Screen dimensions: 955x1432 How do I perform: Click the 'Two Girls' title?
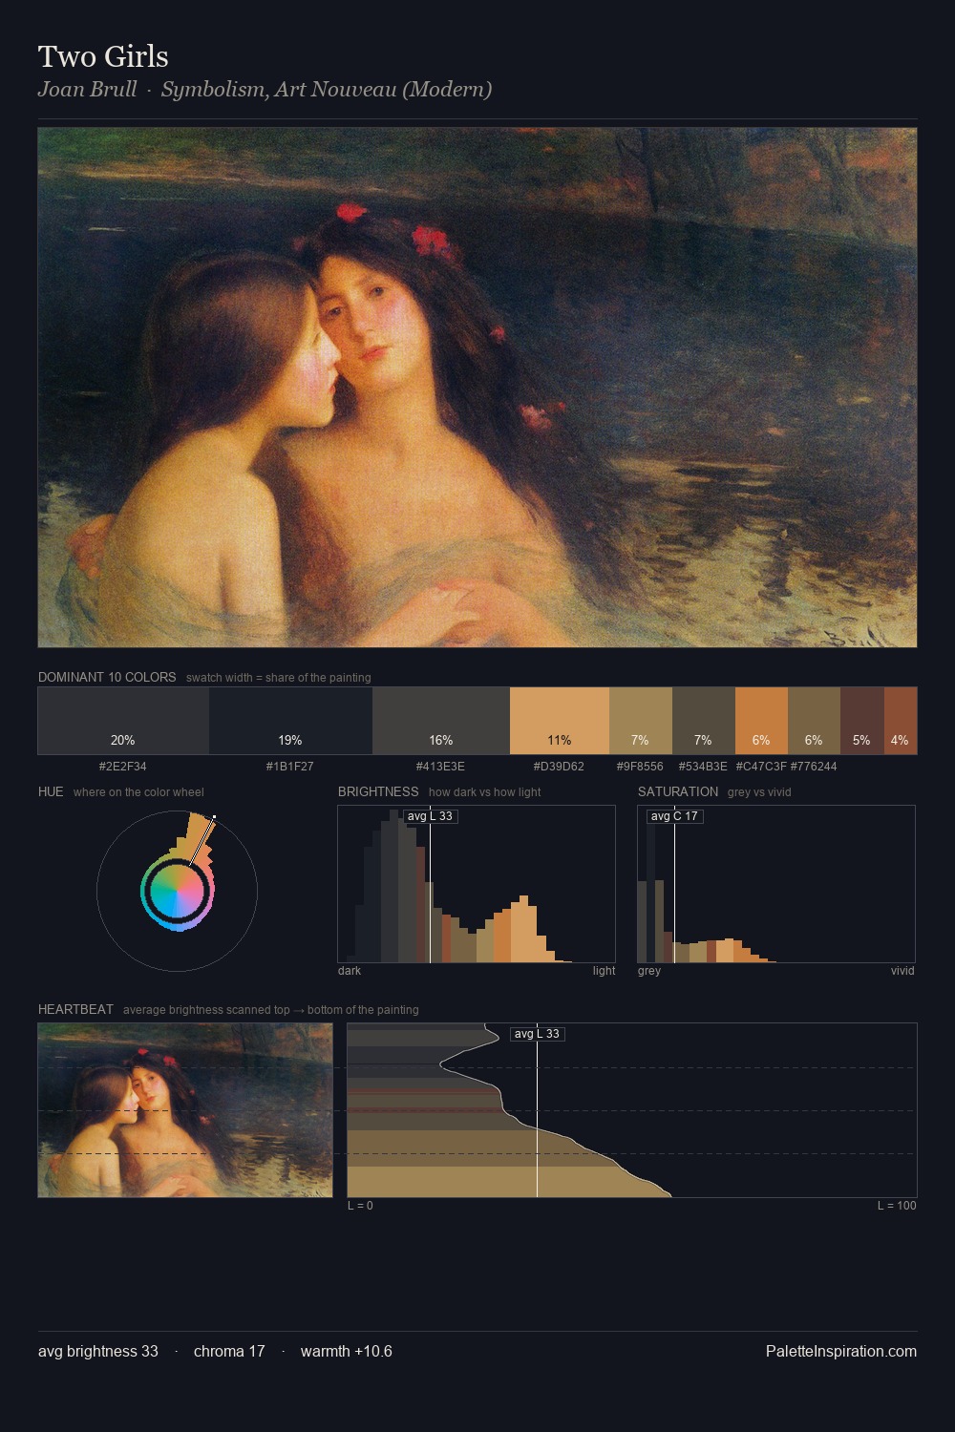tap(103, 56)
